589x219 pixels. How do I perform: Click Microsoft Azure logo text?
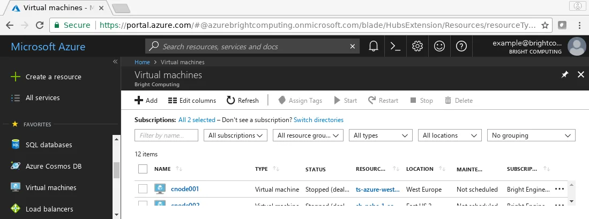[x=48, y=47]
